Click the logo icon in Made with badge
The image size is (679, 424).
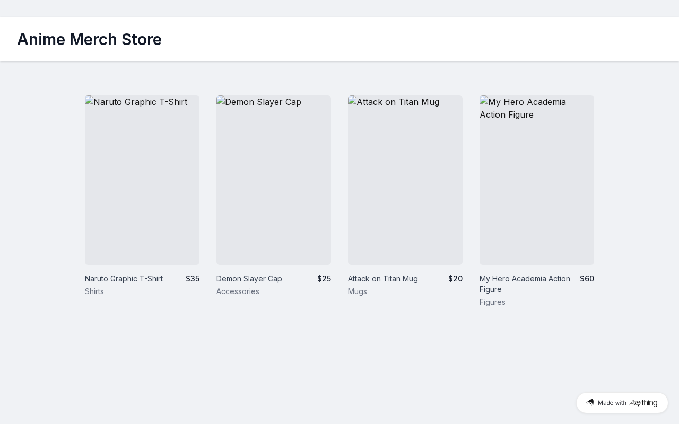[x=590, y=403]
